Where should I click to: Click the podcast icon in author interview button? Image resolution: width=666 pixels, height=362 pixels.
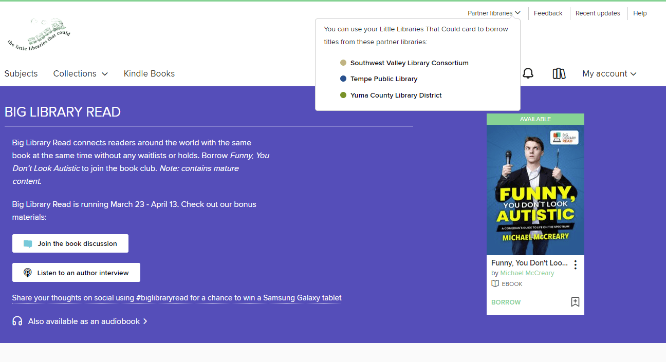pyautogui.click(x=28, y=273)
